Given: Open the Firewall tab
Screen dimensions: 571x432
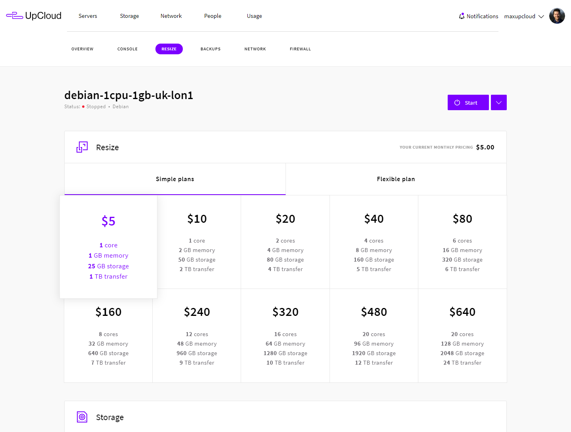Looking at the screenshot, I should coord(300,49).
